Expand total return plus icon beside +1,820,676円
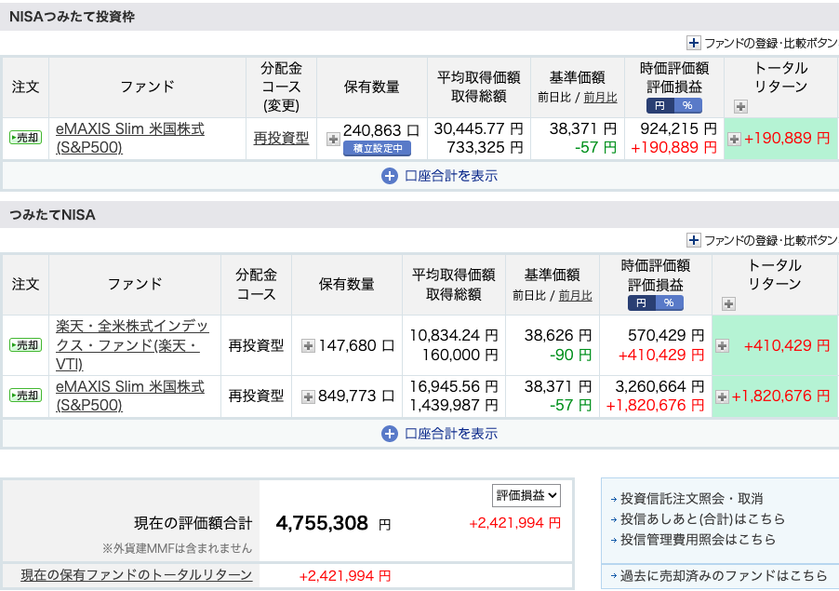This screenshot has width=839, height=591. [x=722, y=396]
